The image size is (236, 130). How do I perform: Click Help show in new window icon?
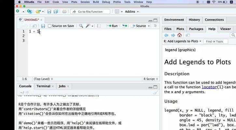tap(187, 35)
